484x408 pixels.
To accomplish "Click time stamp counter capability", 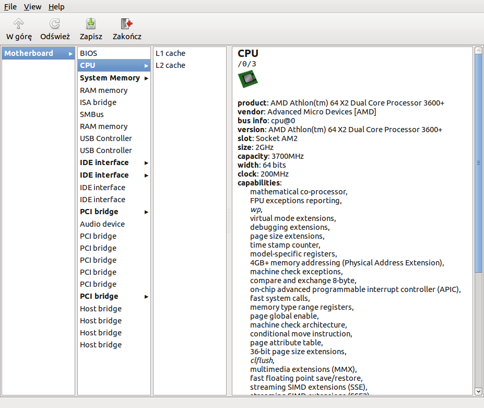I will [285, 245].
